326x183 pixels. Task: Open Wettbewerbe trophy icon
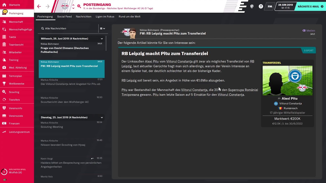(x=4, y=84)
